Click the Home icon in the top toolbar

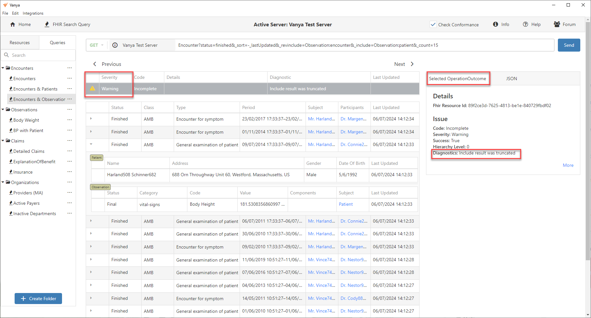click(13, 24)
